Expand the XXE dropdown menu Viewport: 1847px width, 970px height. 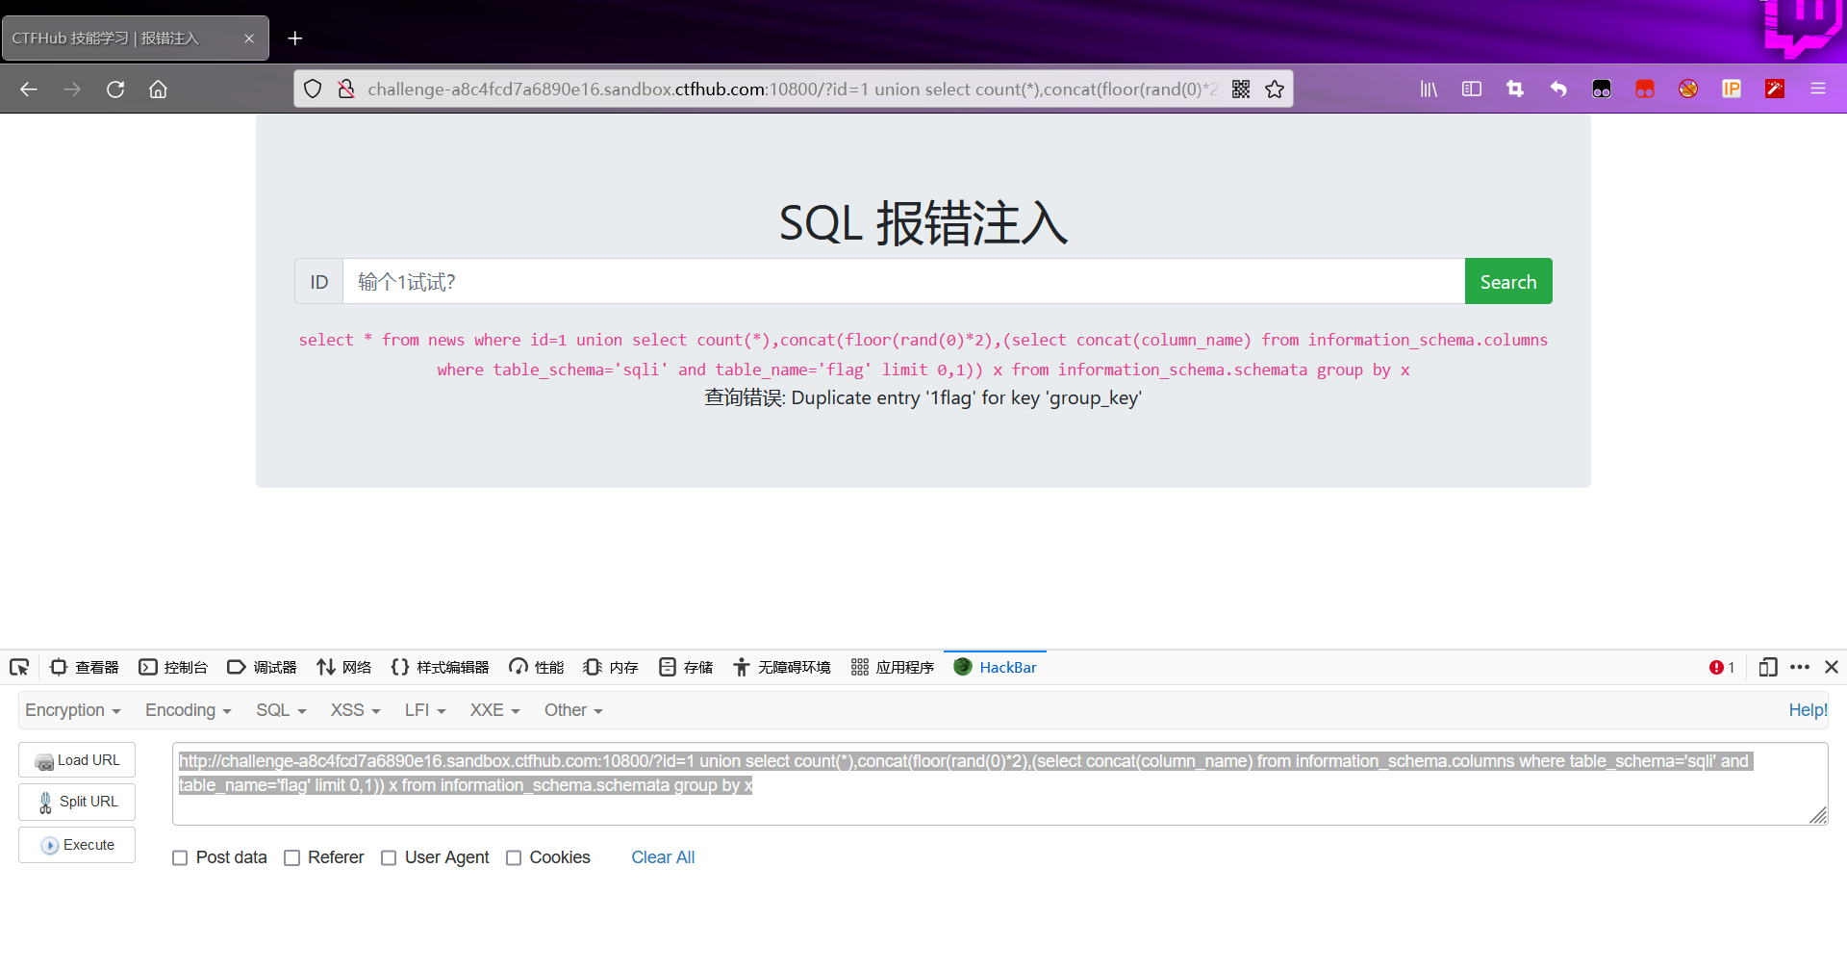pyautogui.click(x=494, y=710)
